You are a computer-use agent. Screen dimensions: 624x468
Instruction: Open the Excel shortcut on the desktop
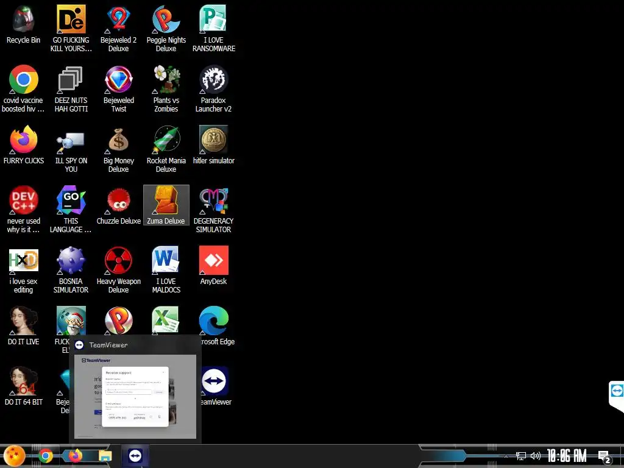coord(166,321)
